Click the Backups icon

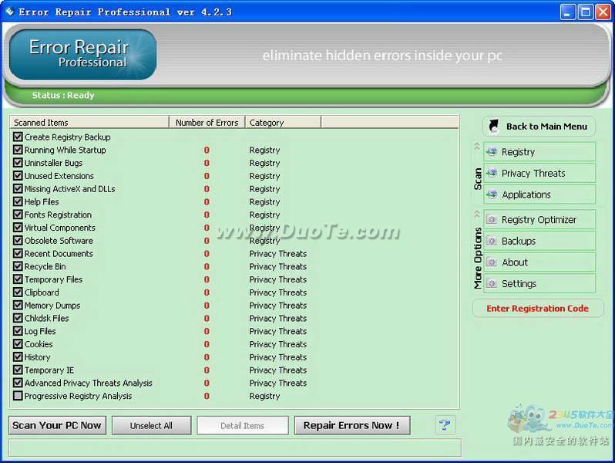click(x=492, y=241)
